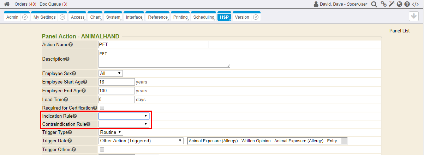Click the magic wand icon
The image size is (424, 155).
[392, 4]
